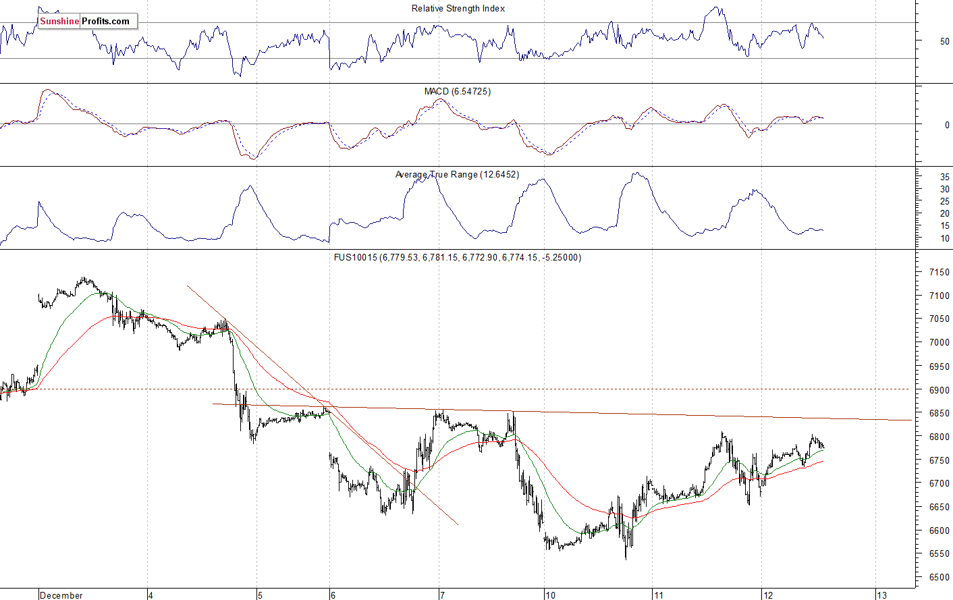
Task: Click the ATR 35 axis label
Action: click(945, 178)
